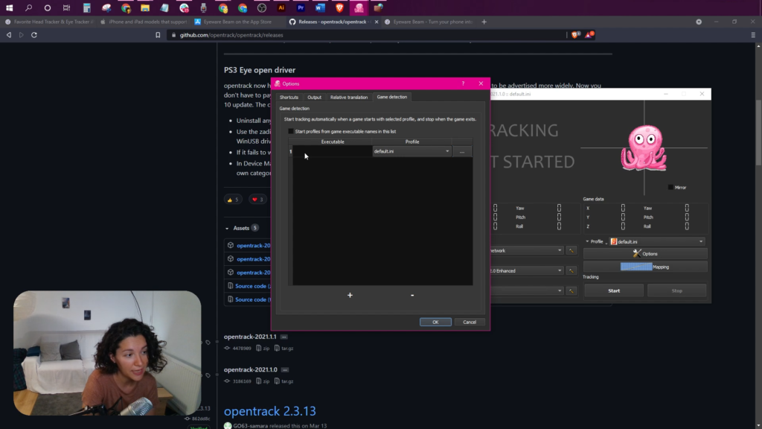Click the heart reaction on the release
The image size is (762, 429).
click(257, 200)
